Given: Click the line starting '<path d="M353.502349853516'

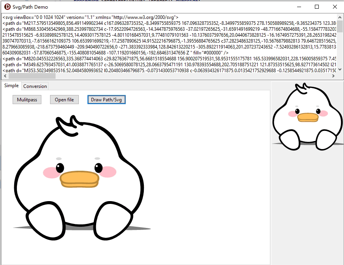Looking at the screenshot, I should click(x=169, y=71).
